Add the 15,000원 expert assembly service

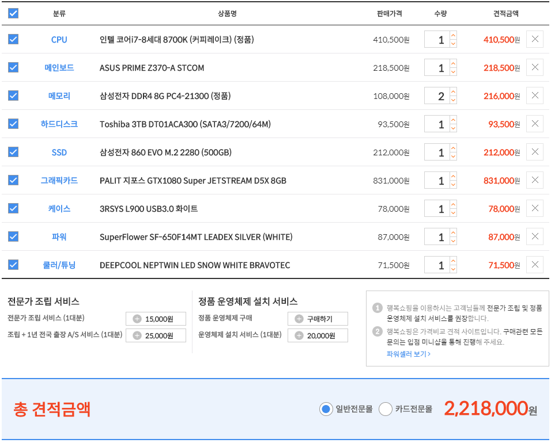click(x=156, y=319)
